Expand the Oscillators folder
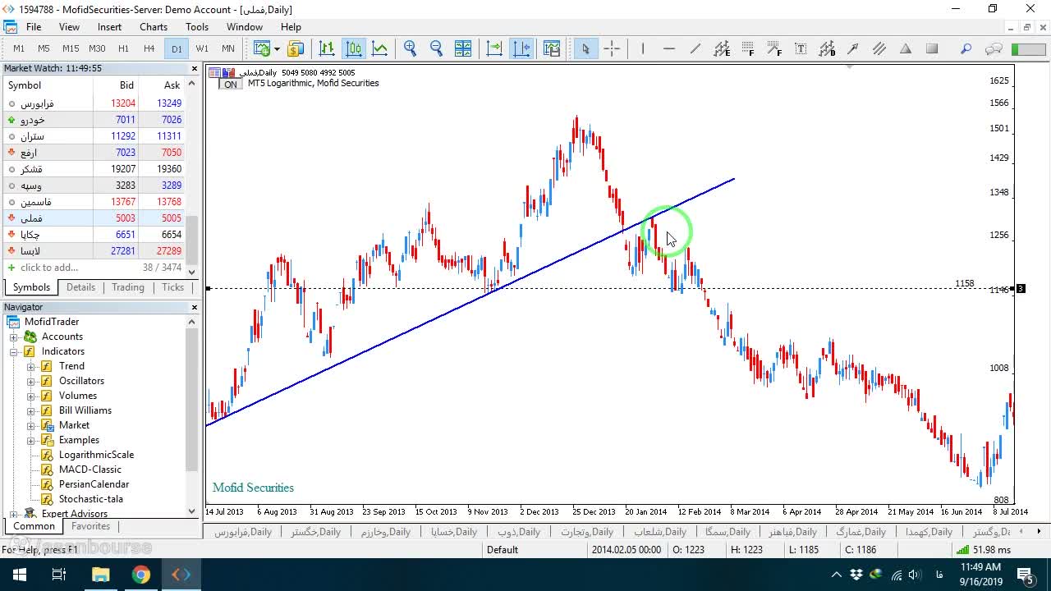Image resolution: width=1051 pixels, height=591 pixels. click(31, 381)
